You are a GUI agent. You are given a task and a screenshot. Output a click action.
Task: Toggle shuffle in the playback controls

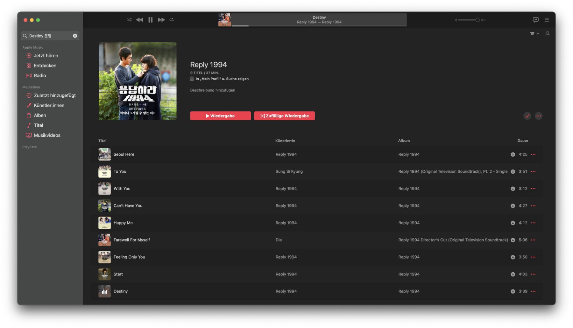pos(129,20)
